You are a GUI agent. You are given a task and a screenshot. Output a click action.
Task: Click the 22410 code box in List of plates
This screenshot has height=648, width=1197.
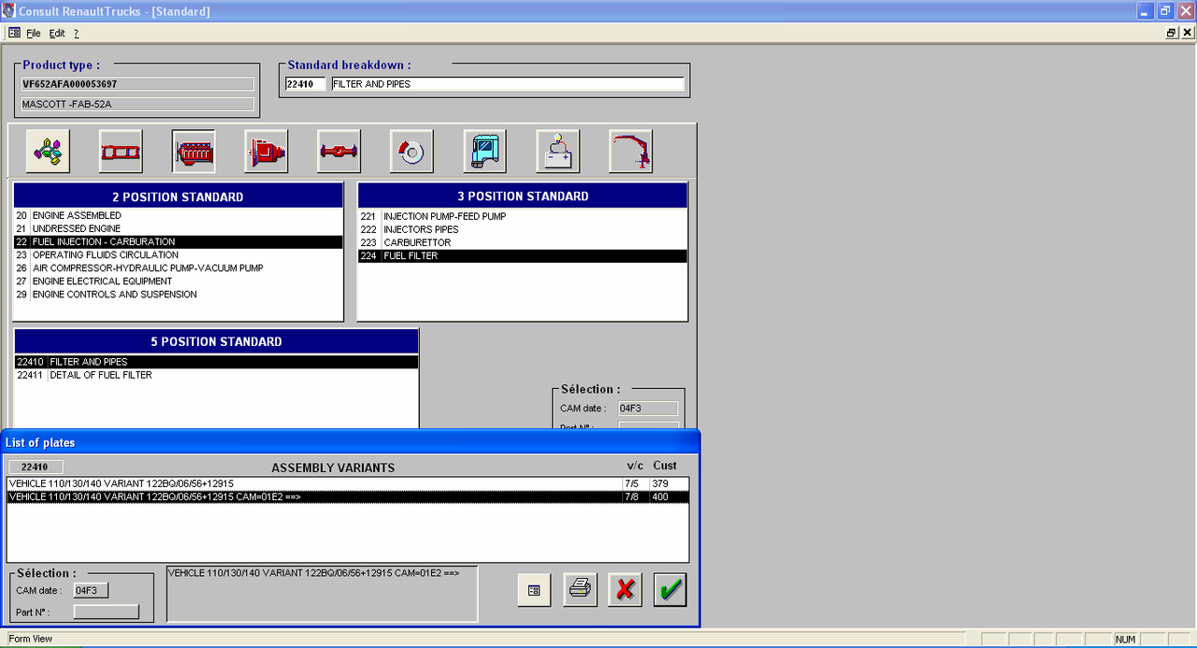pos(36,468)
